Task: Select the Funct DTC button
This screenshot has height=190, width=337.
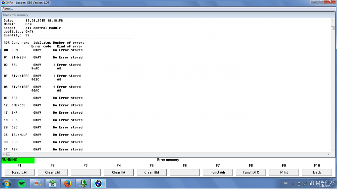Action: click(251, 172)
